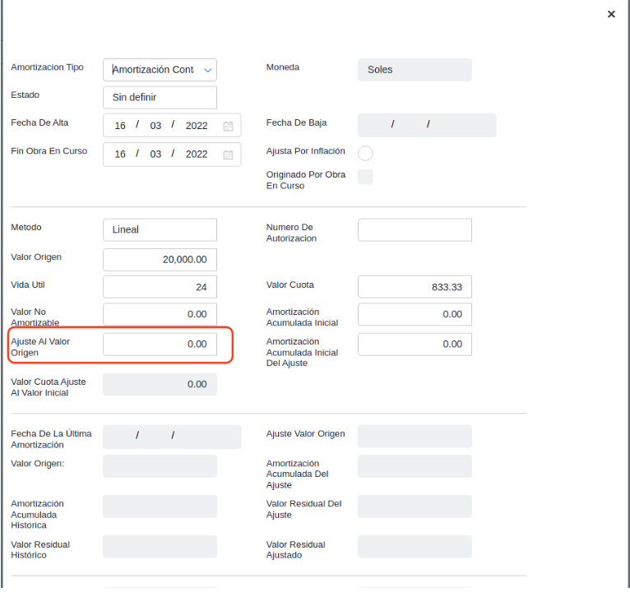This screenshot has width=630, height=592.
Task: Click the Valor Origen amount field
Action: click(160, 260)
